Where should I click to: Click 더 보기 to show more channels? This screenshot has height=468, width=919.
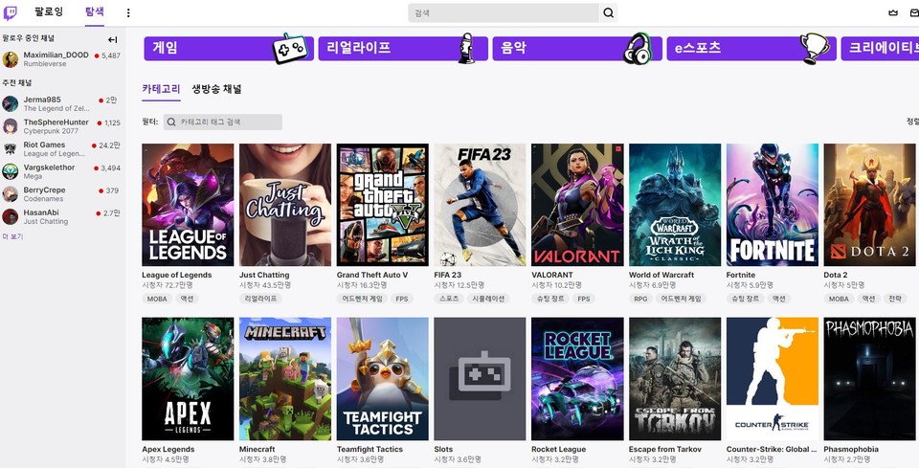12,237
